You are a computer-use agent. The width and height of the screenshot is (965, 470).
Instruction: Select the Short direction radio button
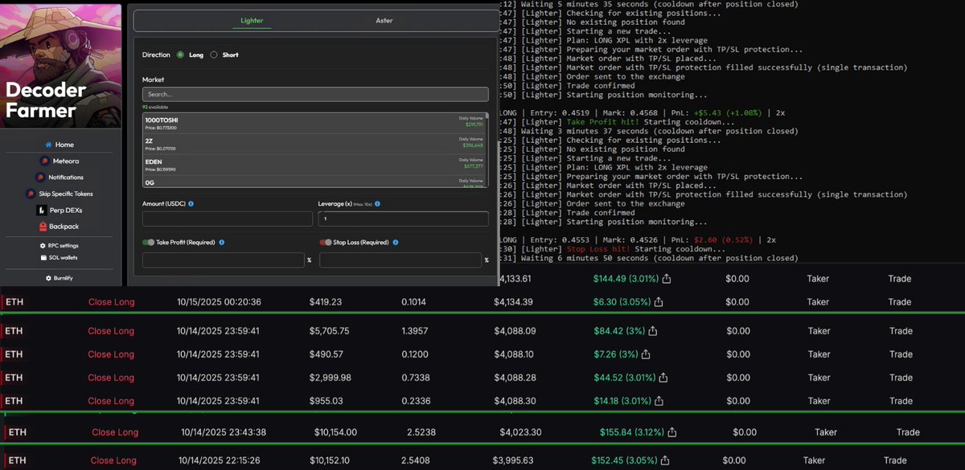pyautogui.click(x=214, y=55)
